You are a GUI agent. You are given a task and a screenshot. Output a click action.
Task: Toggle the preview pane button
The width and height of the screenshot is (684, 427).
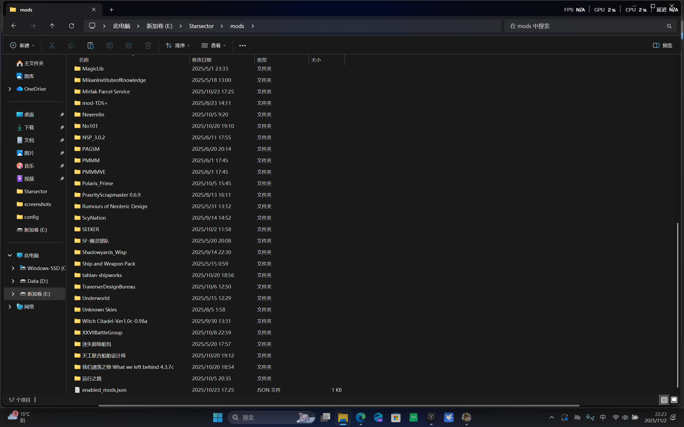pos(662,45)
